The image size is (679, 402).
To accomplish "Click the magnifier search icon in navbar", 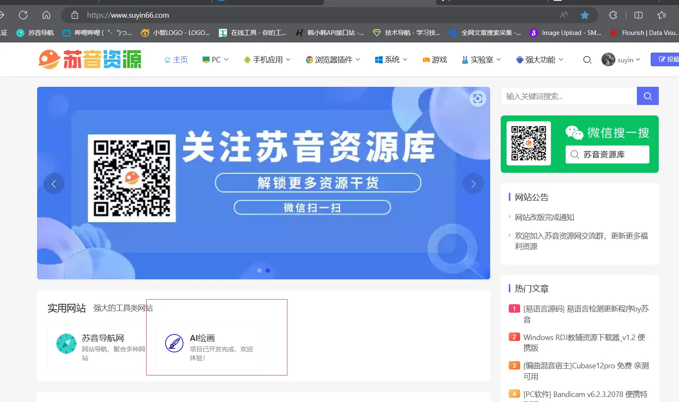I will (587, 60).
